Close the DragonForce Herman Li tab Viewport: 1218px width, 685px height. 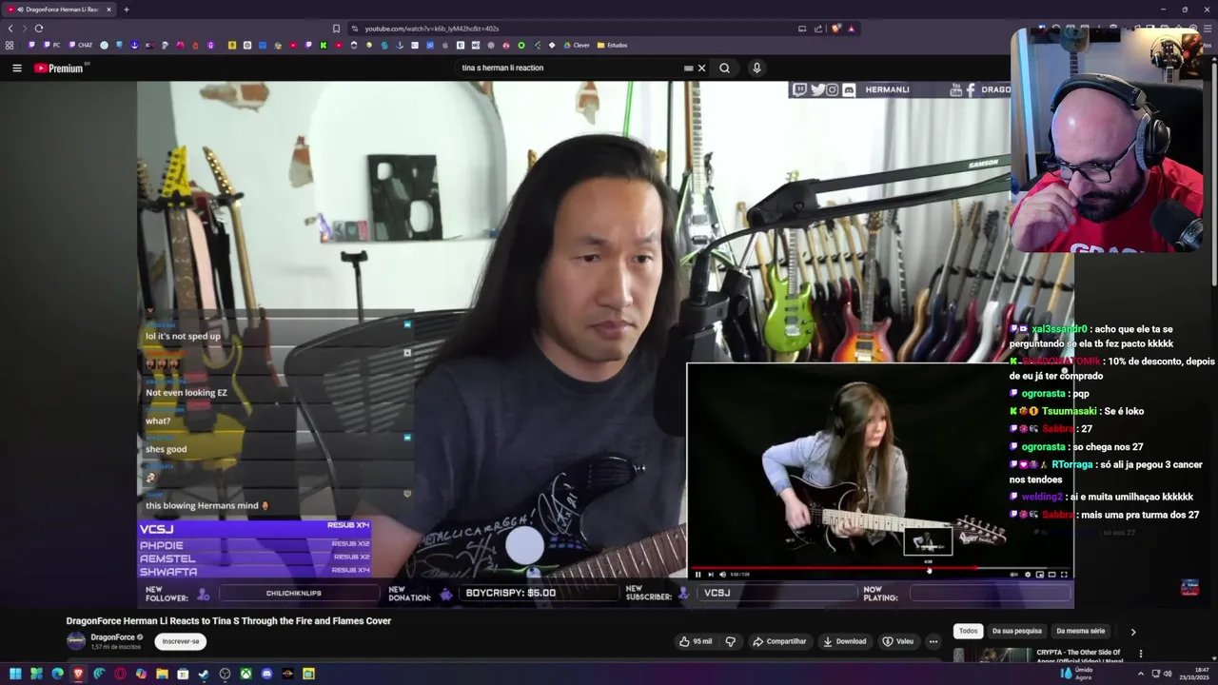108,10
